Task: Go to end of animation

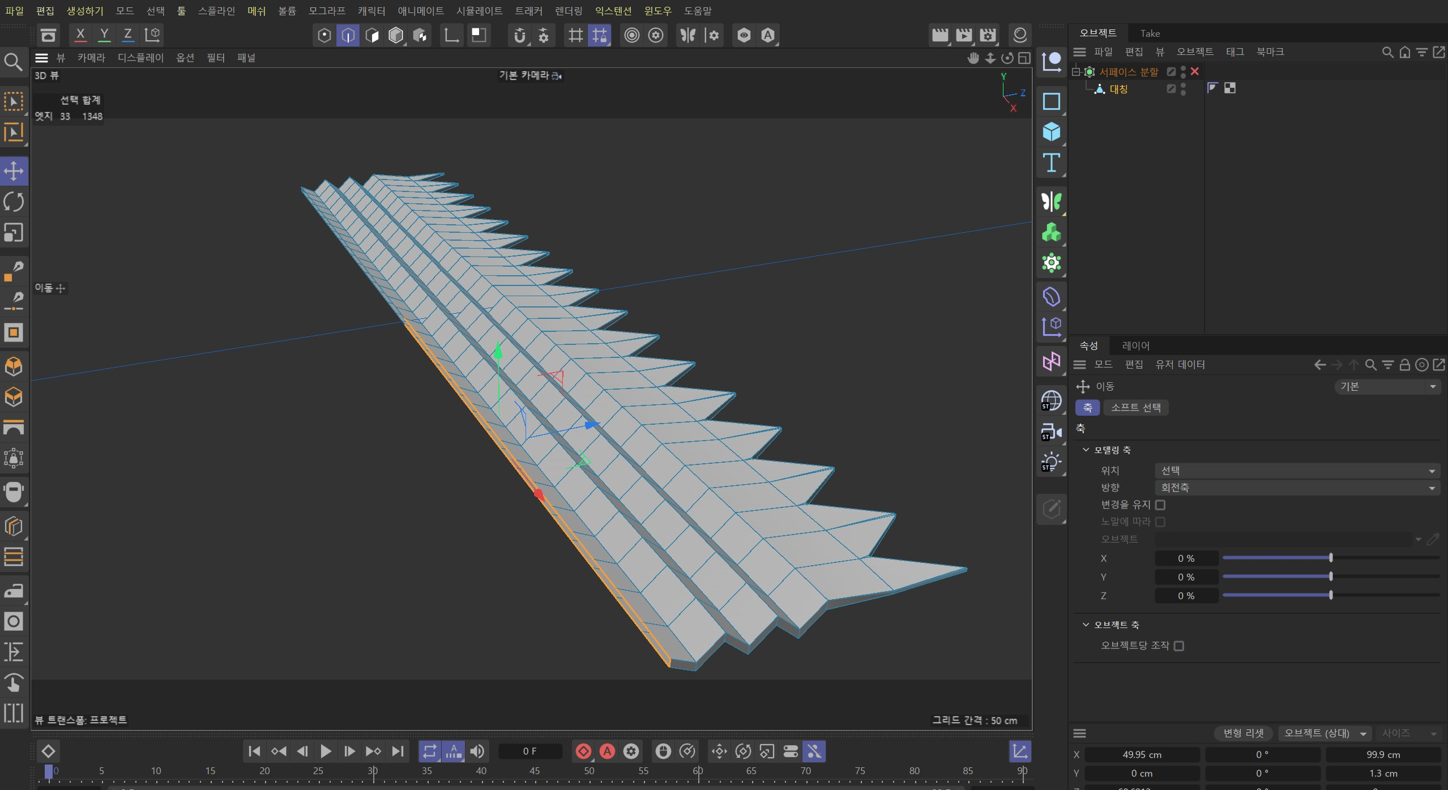Action: tap(398, 751)
